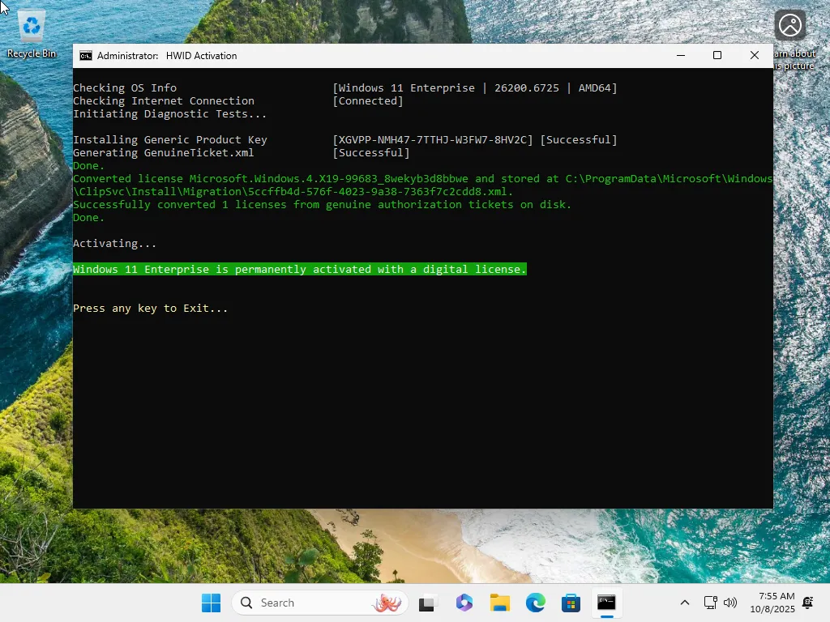Launch Microsoft Edge from the taskbar
830x622 pixels.
536,603
